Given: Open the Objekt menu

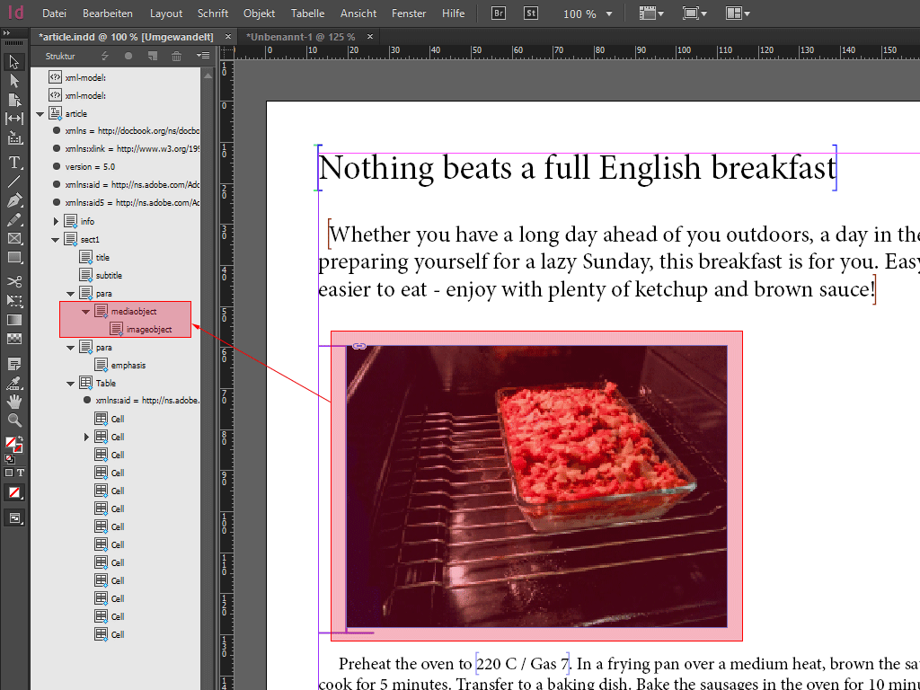Looking at the screenshot, I should click(259, 13).
